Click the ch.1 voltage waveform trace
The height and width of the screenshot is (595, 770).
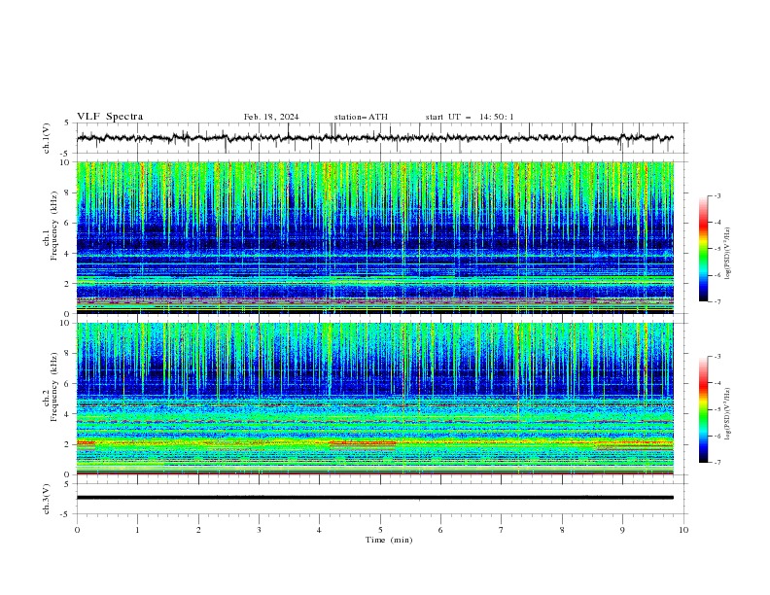click(375, 138)
